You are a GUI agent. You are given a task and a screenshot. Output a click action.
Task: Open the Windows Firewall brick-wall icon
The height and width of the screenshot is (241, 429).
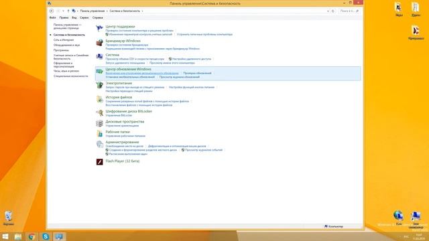(x=100, y=42)
